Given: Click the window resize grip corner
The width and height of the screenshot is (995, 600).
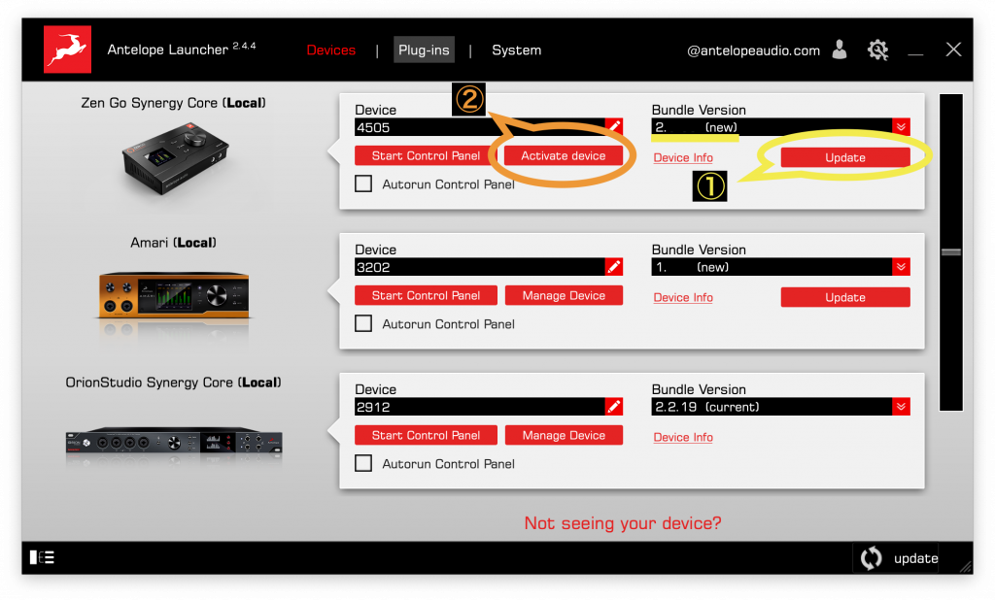Looking at the screenshot, I should (x=966, y=567).
